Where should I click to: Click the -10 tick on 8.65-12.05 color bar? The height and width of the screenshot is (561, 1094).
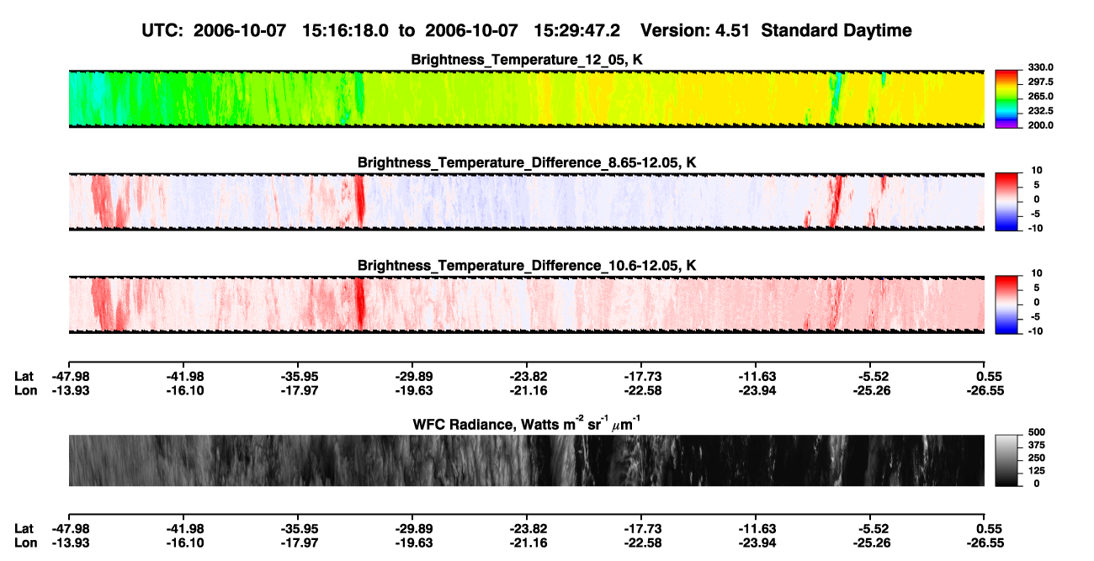point(1034,228)
